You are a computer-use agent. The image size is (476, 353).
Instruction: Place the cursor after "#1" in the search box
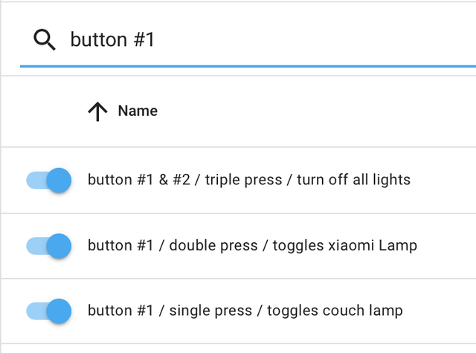[x=155, y=39]
